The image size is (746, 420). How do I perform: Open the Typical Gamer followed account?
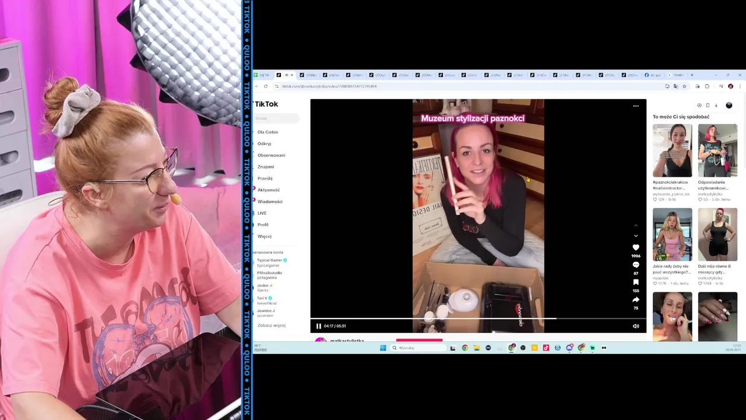271,262
